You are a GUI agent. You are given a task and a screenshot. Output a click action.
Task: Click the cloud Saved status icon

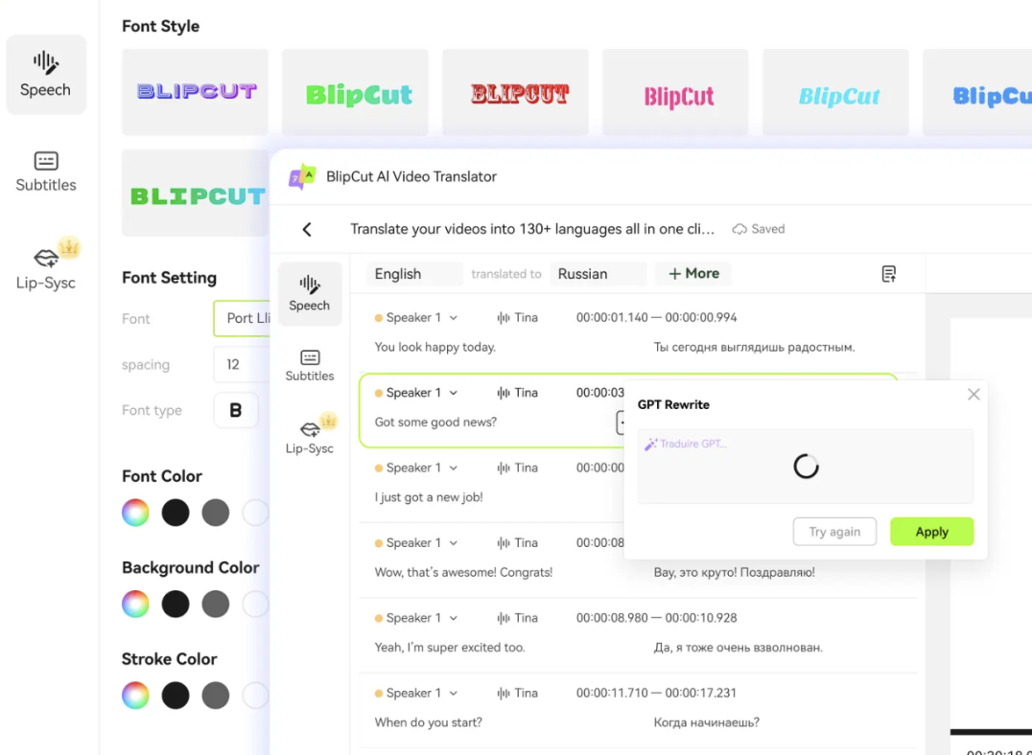(739, 229)
